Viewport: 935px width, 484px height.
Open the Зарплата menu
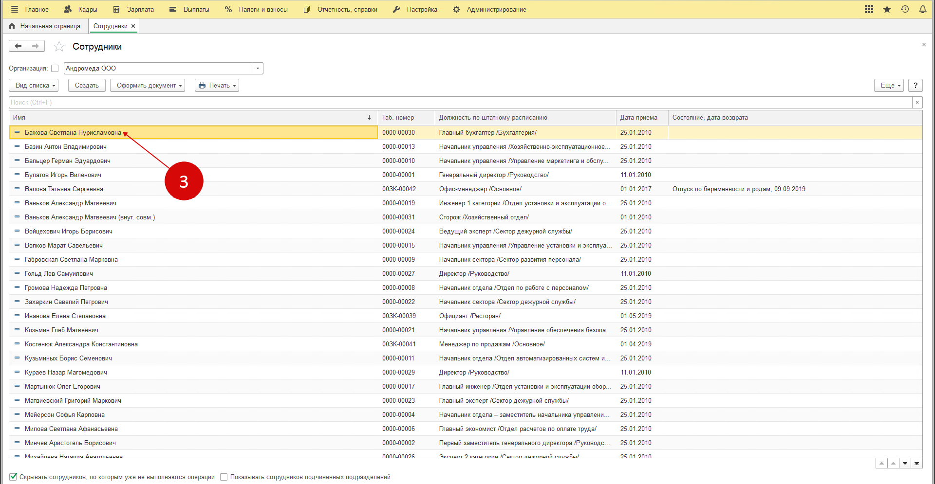[133, 9]
